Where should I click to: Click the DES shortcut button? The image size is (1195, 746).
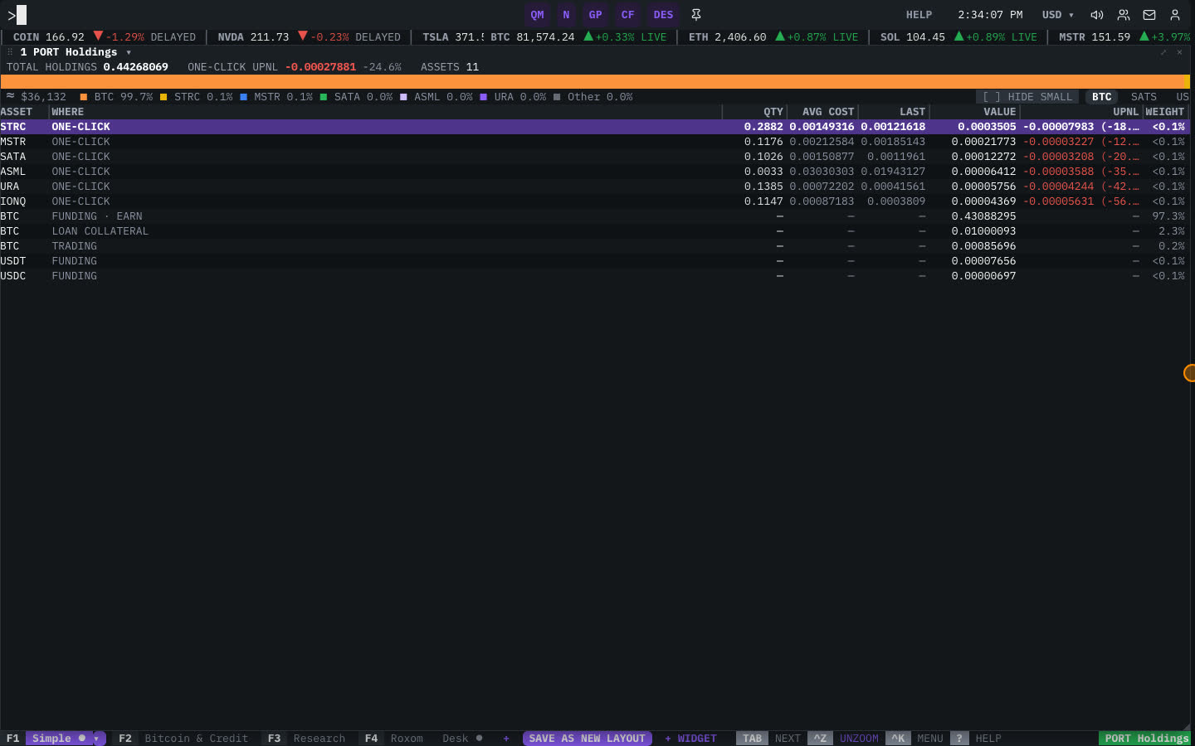(x=663, y=15)
